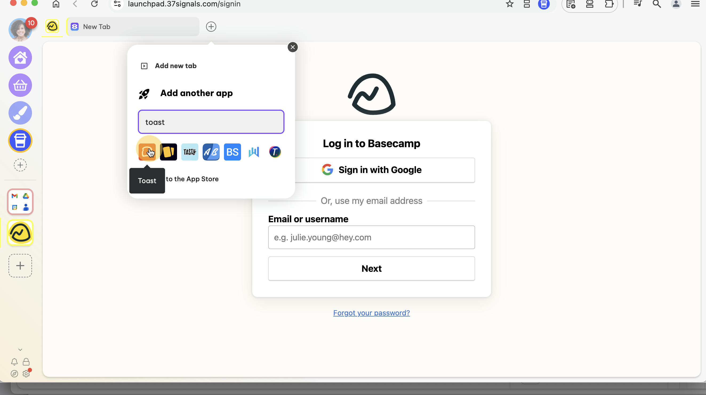
Task: Open Forgot your password link
Action: pyautogui.click(x=371, y=313)
